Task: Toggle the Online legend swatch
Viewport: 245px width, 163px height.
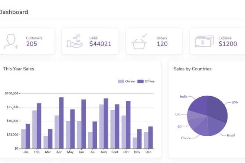Action: coord(121,81)
